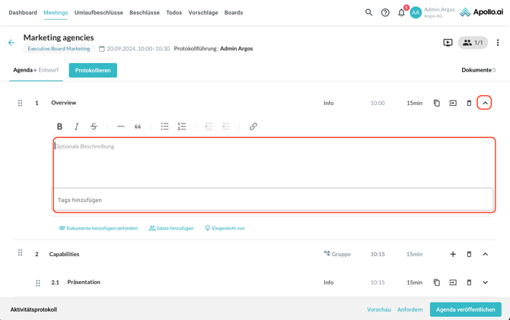Open the three-dot meeting options menu

[498, 43]
